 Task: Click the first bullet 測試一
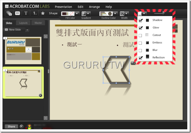(74, 44)
